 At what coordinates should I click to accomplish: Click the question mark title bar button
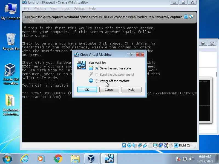click(131, 54)
